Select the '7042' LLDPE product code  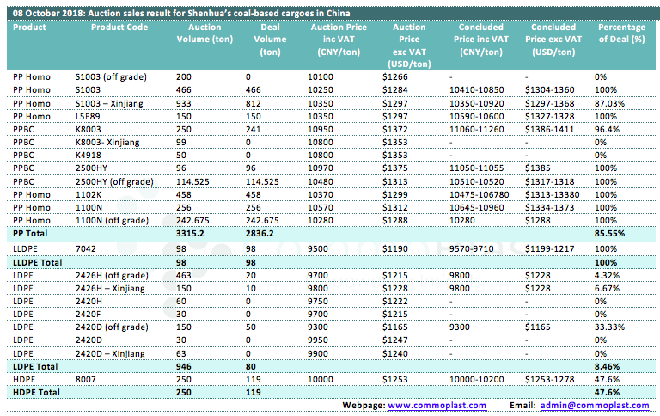point(86,247)
